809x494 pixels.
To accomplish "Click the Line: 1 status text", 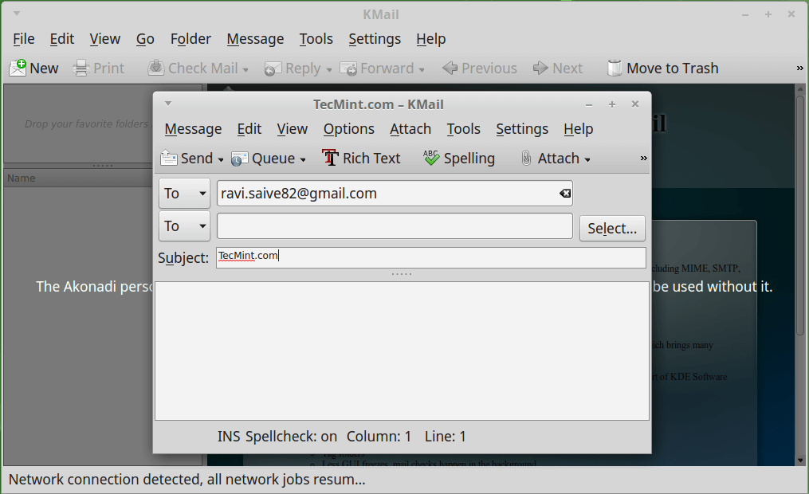I will point(446,437).
